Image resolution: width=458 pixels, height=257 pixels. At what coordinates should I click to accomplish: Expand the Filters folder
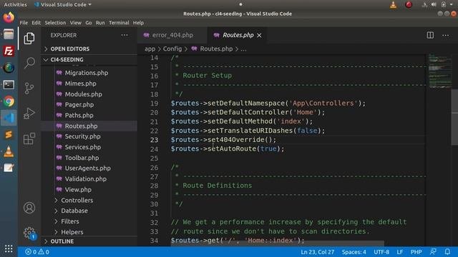click(x=70, y=221)
